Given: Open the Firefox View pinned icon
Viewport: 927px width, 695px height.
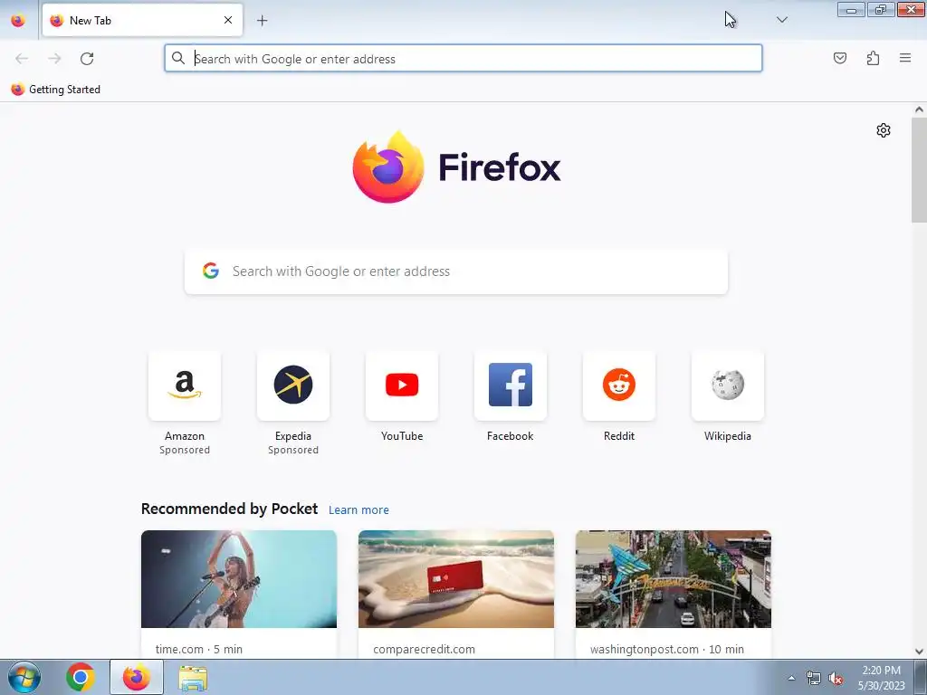Looking at the screenshot, I should point(18,20).
